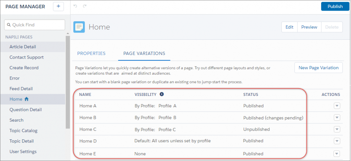Open actions dropdown for Home B
Image resolution: width=351 pixels, height=161 pixels.
pos(337,118)
